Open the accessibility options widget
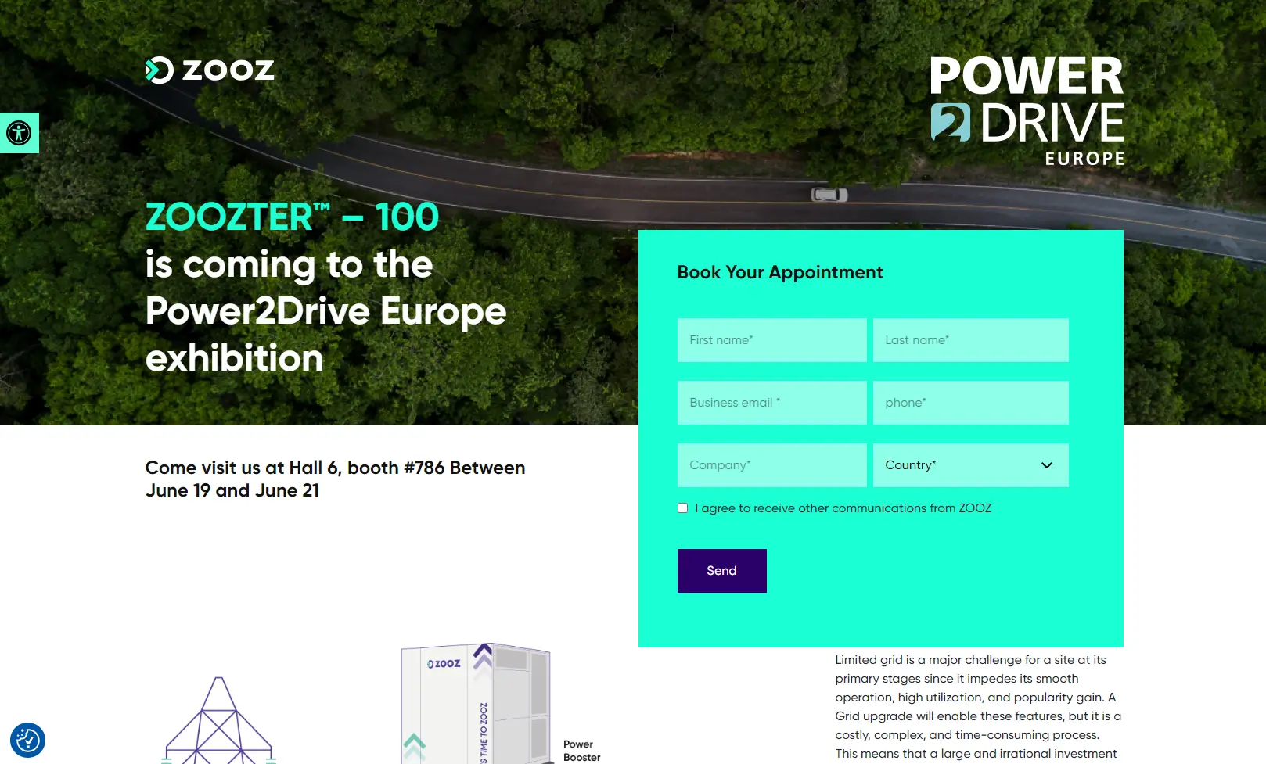This screenshot has height=764, width=1266. click(x=19, y=132)
